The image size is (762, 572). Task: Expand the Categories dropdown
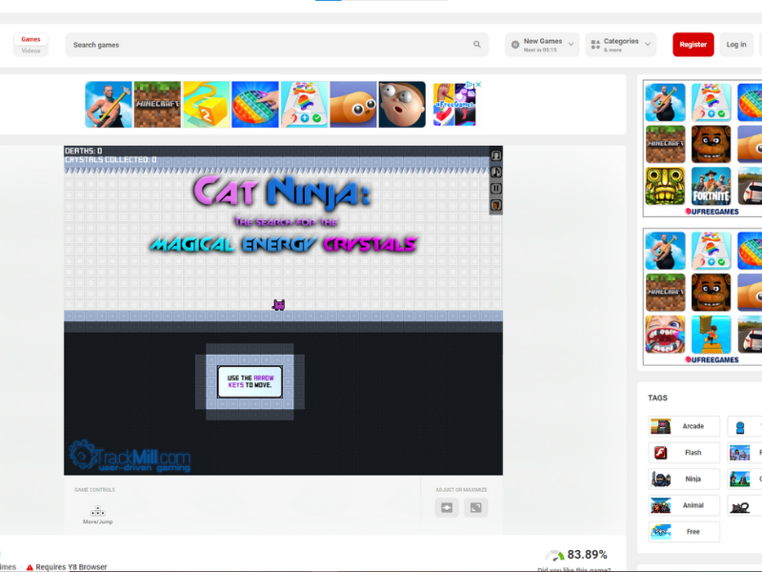pos(621,45)
